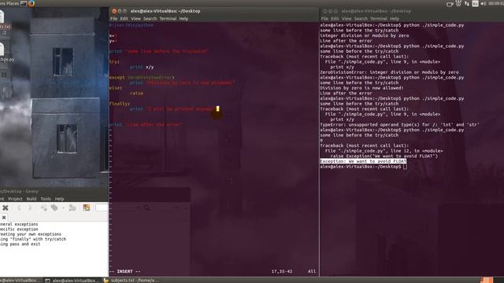
Task: Click the network connection indicator icon
Action: (467, 3)
